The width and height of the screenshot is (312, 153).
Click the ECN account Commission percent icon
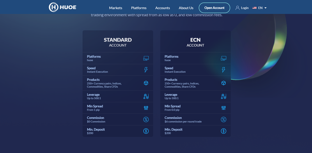223,120
